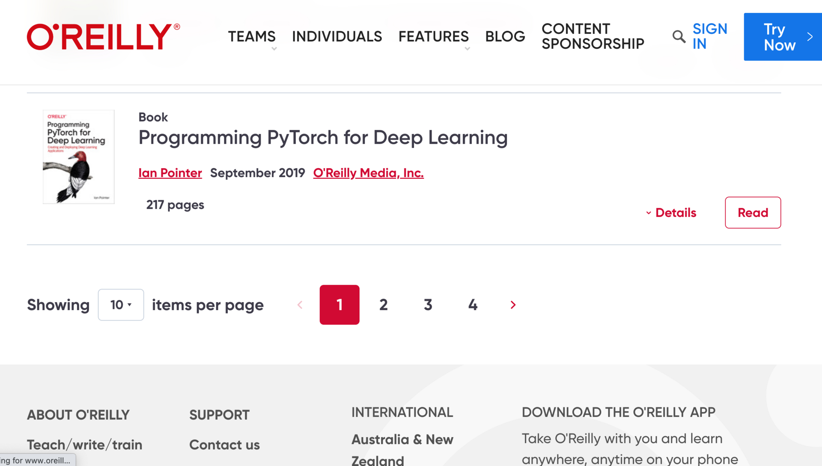Open Programming PyTorch for Deep Learning title
Image resolution: width=822 pixels, height=466 pixels.
pos(323,138)
